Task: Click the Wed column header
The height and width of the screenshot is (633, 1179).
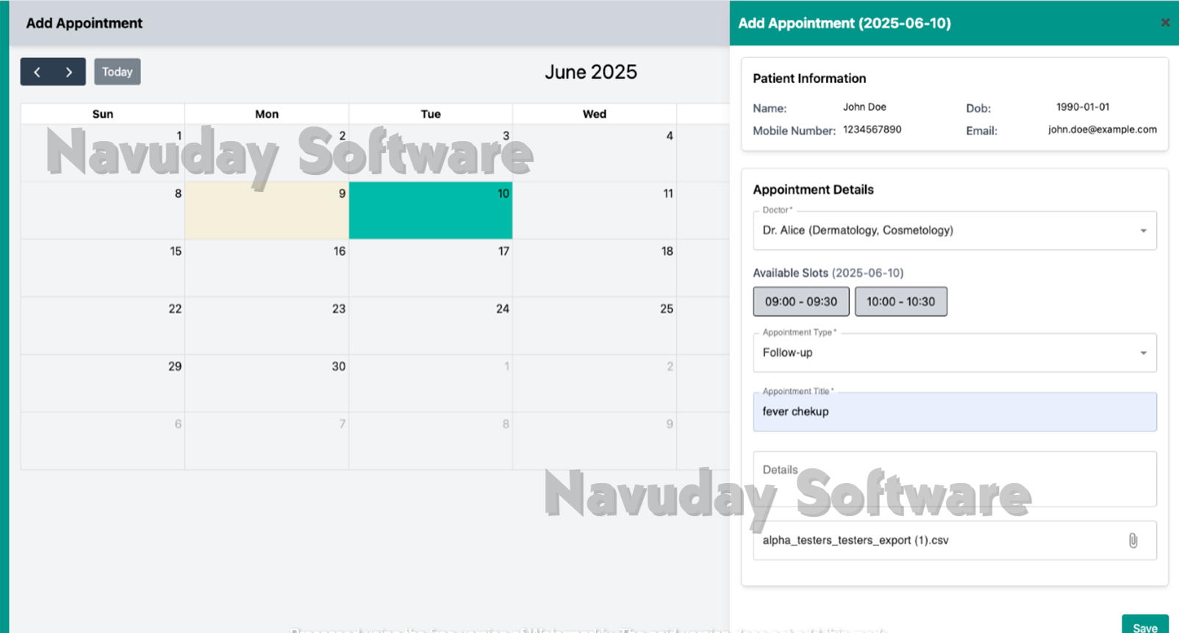Action: tap(595, 114)
